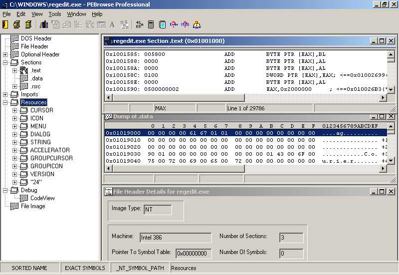The height and width of the screenshot is (275, 399).
Task: Click the grayed shapes convert toolbar icon
Action: coord(124,24)
